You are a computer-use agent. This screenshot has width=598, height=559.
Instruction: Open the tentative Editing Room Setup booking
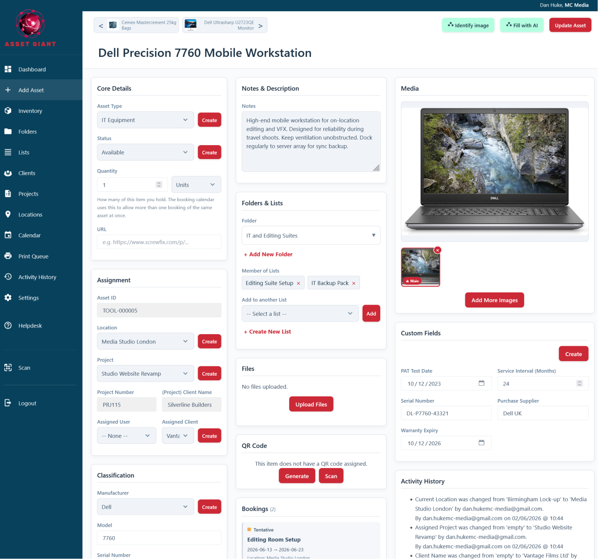(311, 541)
